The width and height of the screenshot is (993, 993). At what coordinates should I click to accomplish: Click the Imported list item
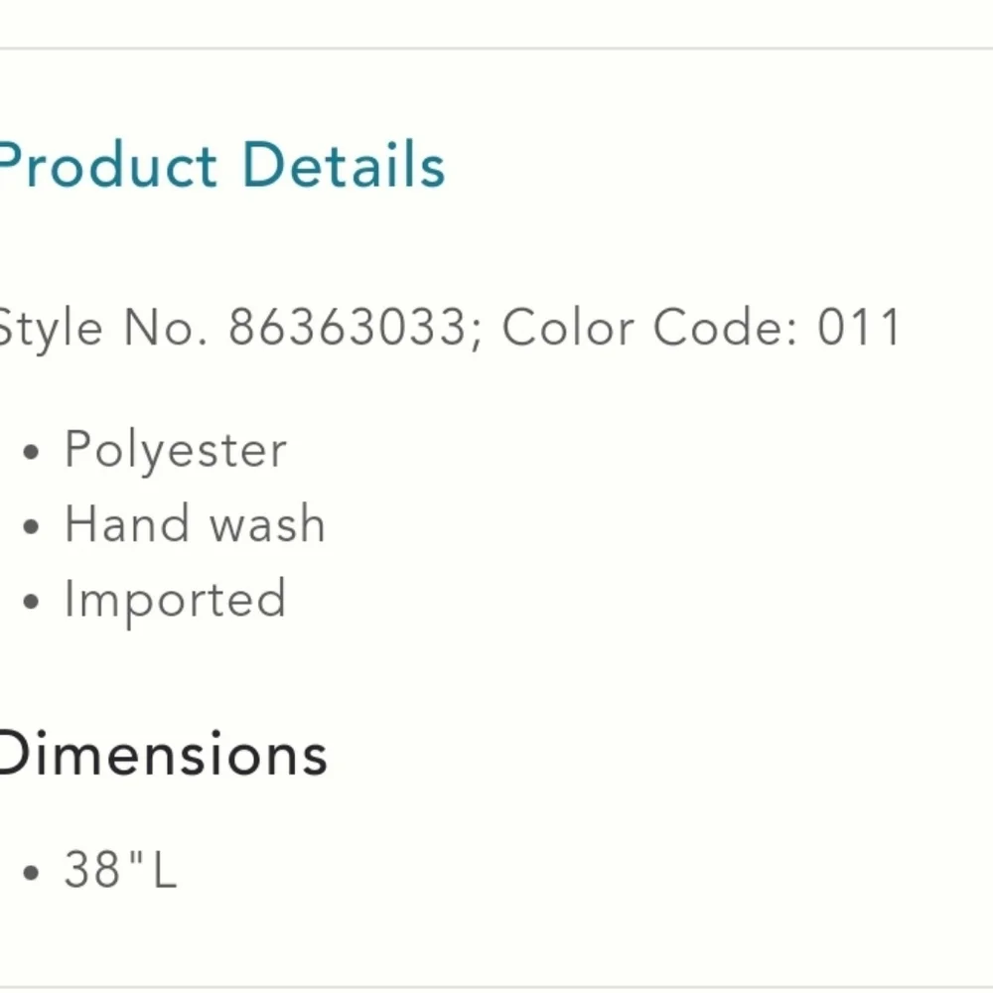pyautogui.click(x=176, y=600)
